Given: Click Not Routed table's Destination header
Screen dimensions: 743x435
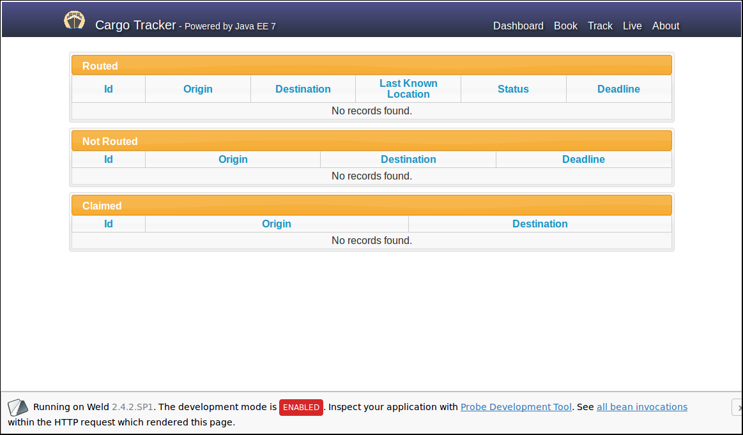Looking at the screenshot, I should [x=408, y=159].
